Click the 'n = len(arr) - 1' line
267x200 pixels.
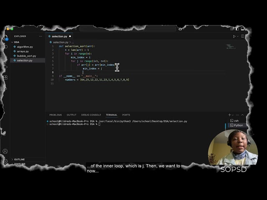coord(77,50)
